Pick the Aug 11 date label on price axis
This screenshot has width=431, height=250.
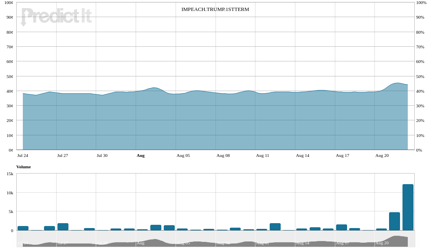[x=262, y=155]
